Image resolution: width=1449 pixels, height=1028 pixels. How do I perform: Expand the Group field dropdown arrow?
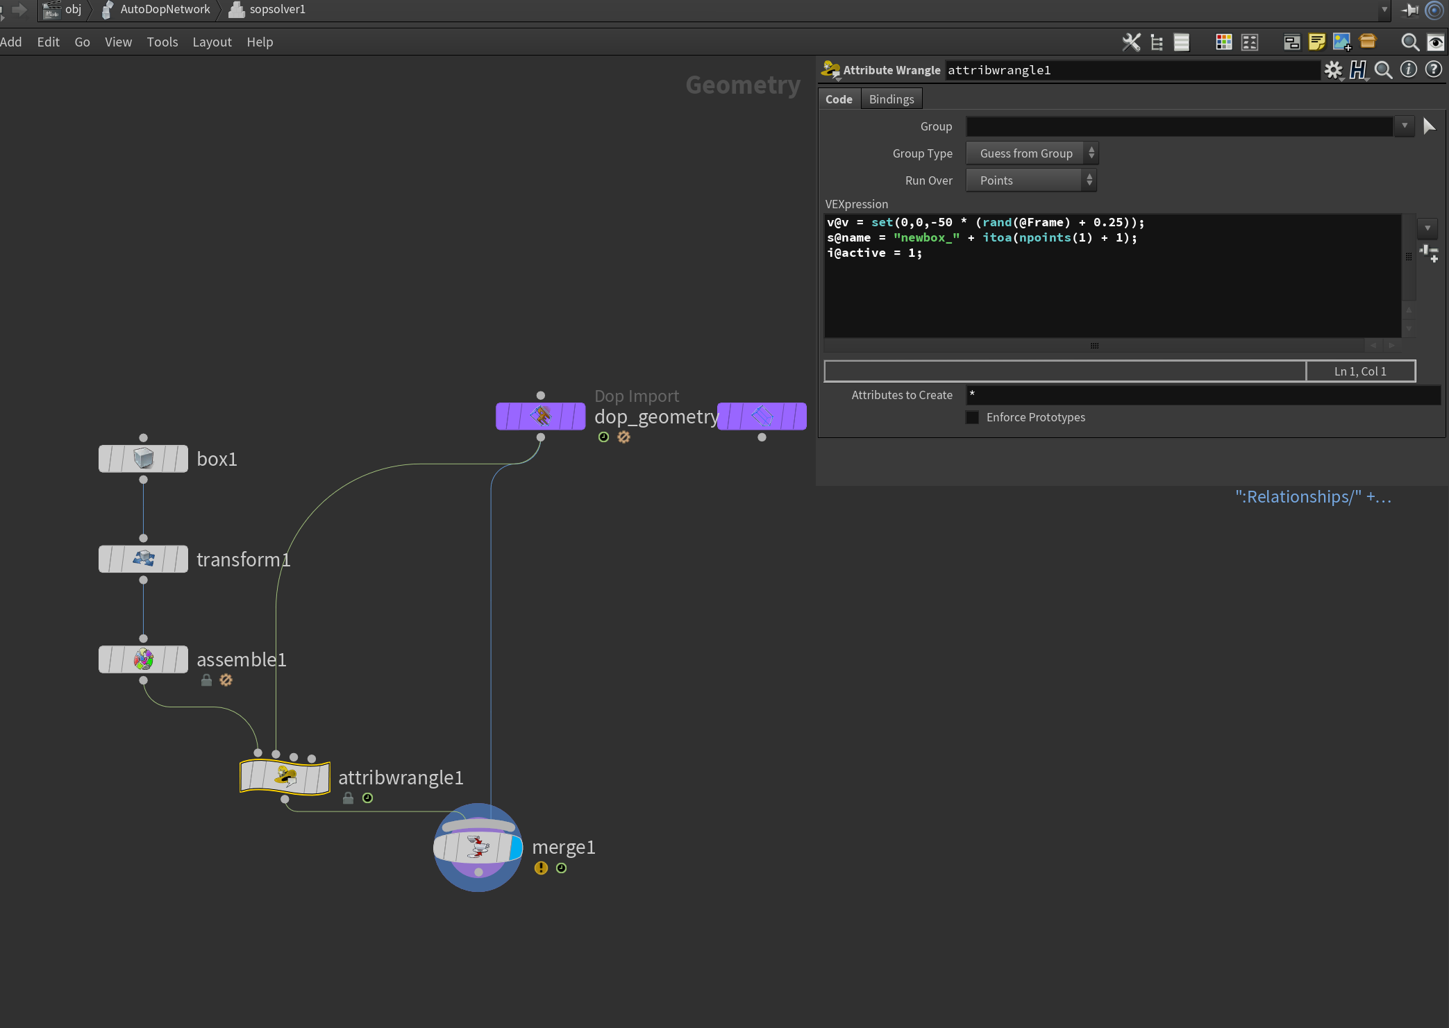[x=1405, y=126]
